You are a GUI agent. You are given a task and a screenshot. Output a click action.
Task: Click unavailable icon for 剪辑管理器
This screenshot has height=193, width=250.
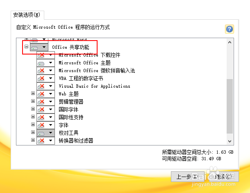point(41,102)
